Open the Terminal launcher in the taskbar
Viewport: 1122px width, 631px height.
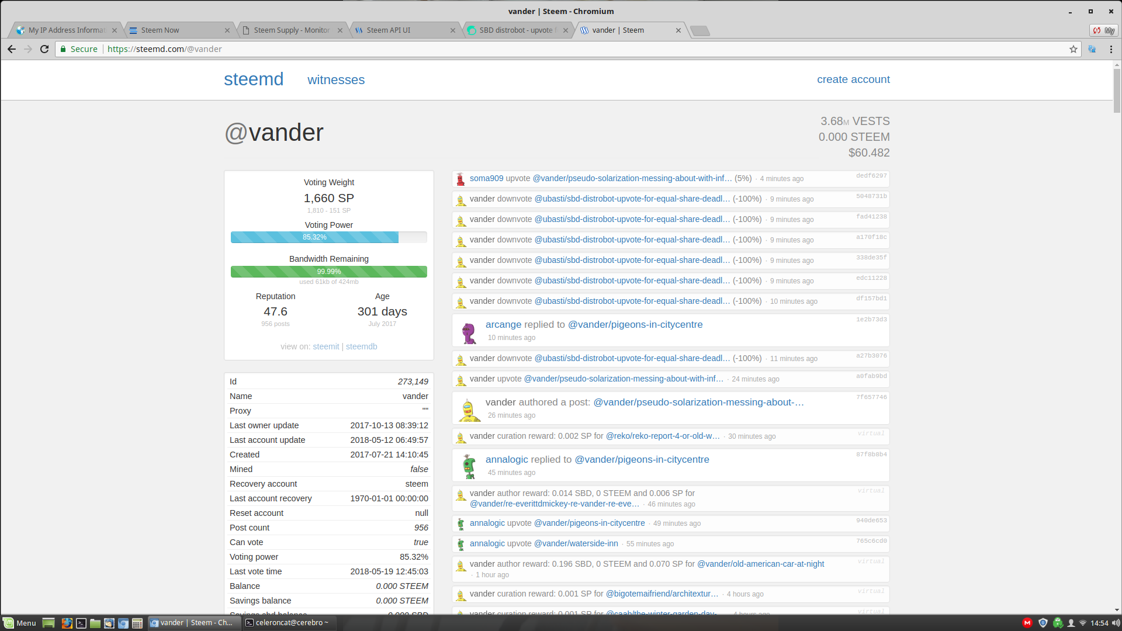pyautogui.click(x=81, y=623)
